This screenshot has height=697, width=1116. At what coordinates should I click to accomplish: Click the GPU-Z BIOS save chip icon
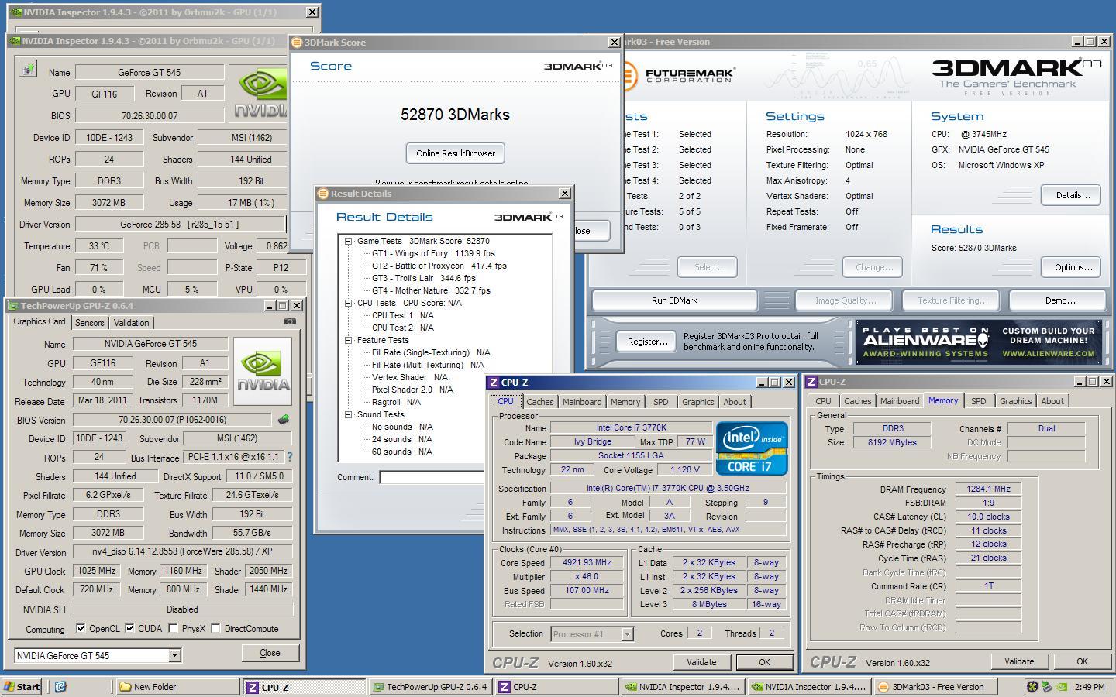284,420
